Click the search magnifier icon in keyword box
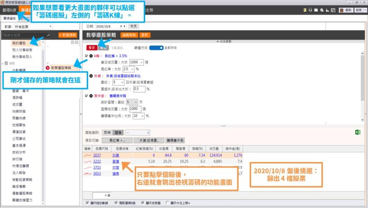The width and height of the screenshot is (368, 208). tap(49, 35)
